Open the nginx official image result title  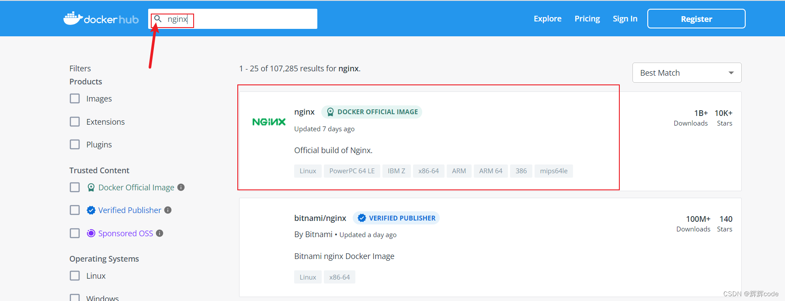tap(304, 112)
